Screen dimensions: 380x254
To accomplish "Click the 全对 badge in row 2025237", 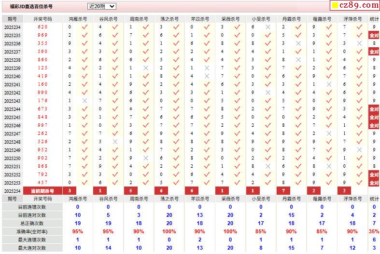I will pyautogui.click(x=374, y=52).
